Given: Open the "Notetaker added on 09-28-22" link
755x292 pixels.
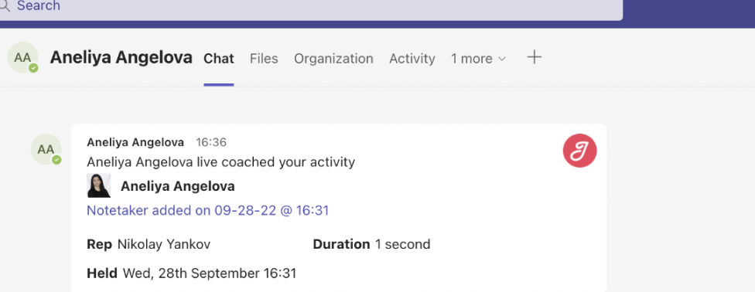Looking at the screenshot, I should pyautogui.click(x=207, y=210).
